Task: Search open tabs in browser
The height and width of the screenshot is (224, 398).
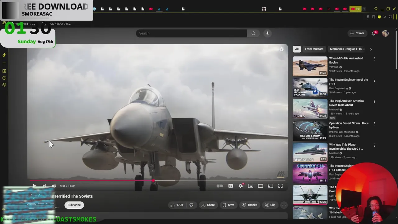Action: point(376,9)
